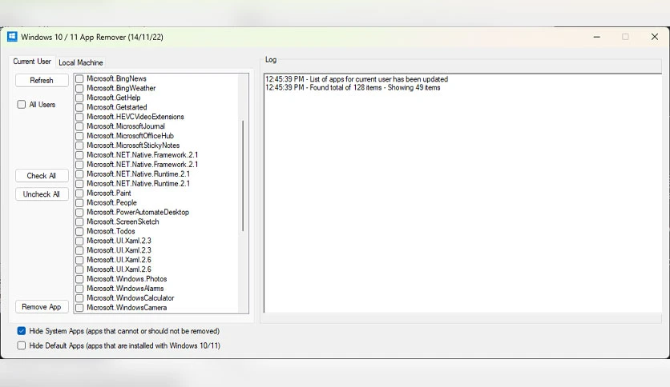Viewport: 670px width, 387px height.
Task: Enable the All Users checkbox
Action: (x=22, y=105)
